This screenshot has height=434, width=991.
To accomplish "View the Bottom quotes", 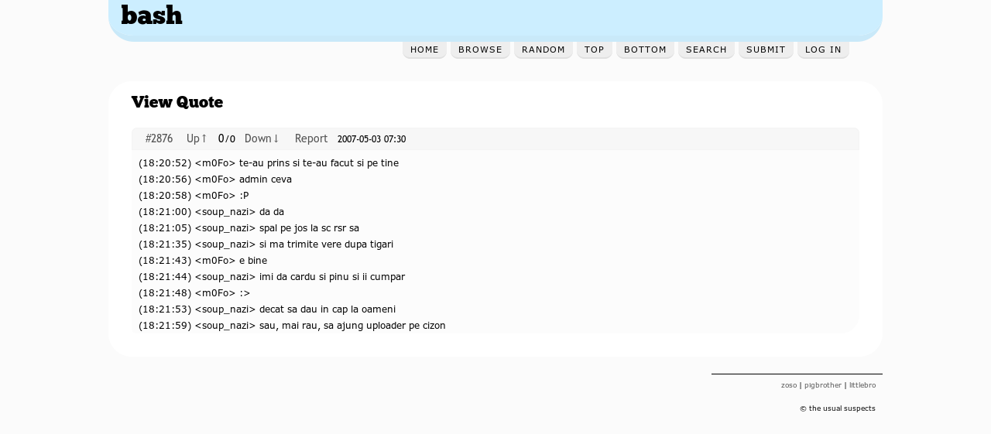I will (645, 50).
